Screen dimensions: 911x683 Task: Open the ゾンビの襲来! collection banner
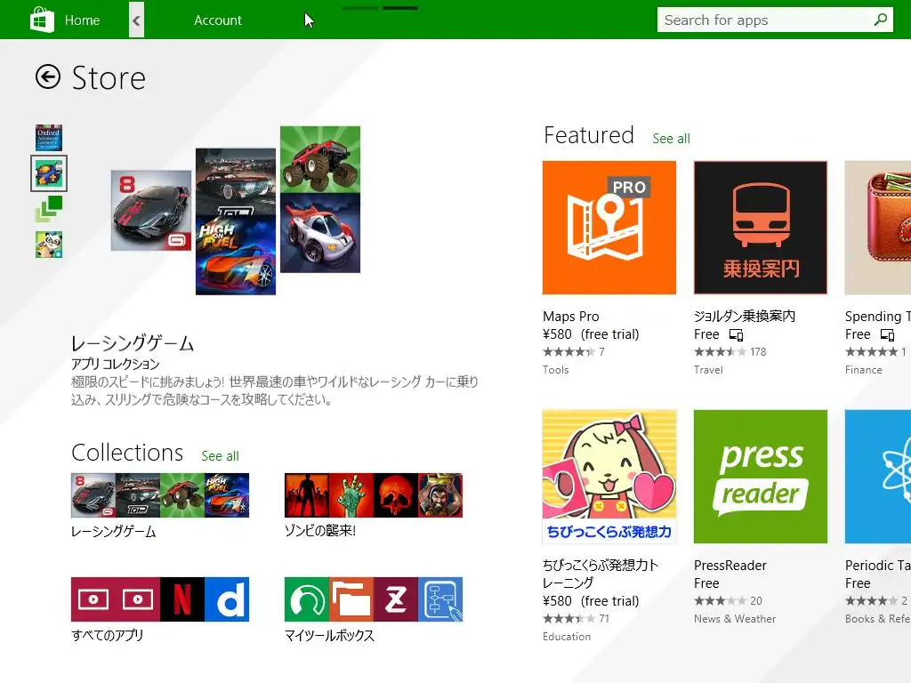point(374,495)
